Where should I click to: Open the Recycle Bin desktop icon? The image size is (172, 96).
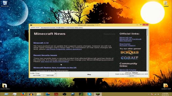(5, 4)
